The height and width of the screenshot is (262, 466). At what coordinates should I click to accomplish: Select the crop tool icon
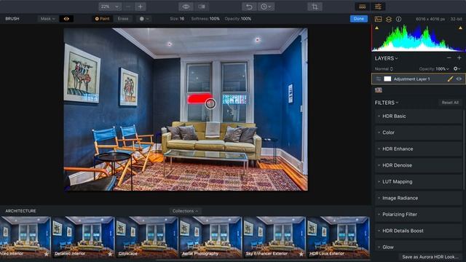tap(315, 7)
